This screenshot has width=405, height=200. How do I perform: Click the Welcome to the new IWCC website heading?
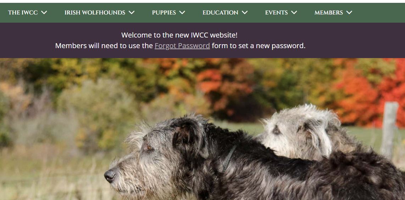(x=179, y=35)
